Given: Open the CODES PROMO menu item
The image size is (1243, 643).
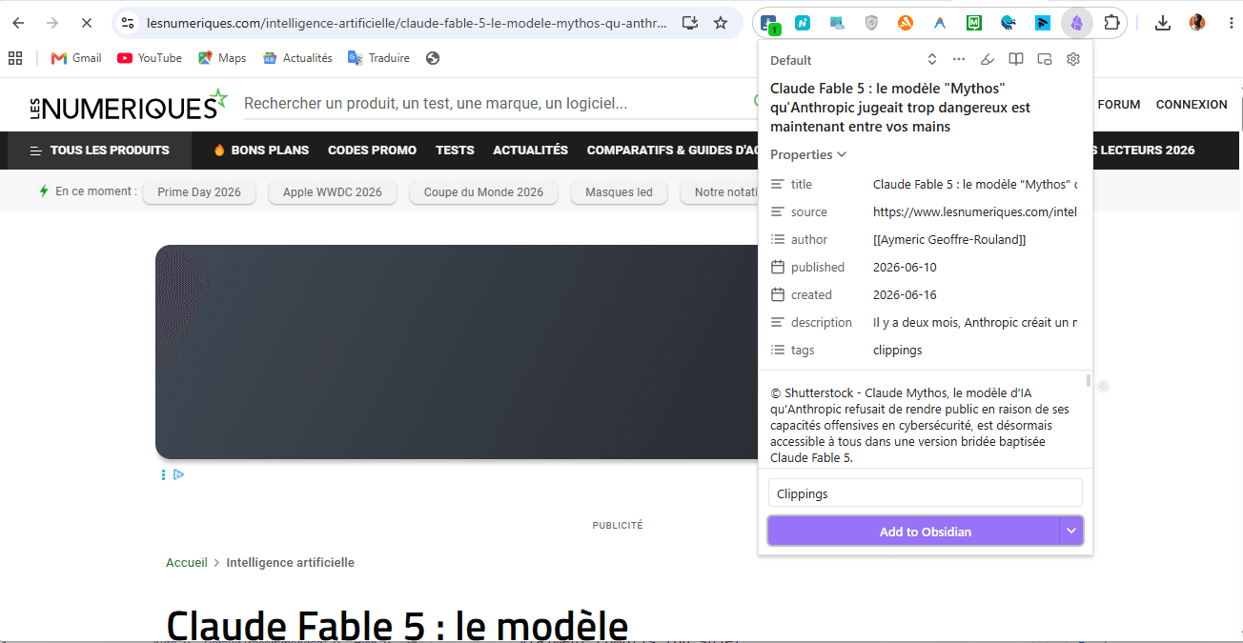Looking at the screenshot, I should pos(372,151).
